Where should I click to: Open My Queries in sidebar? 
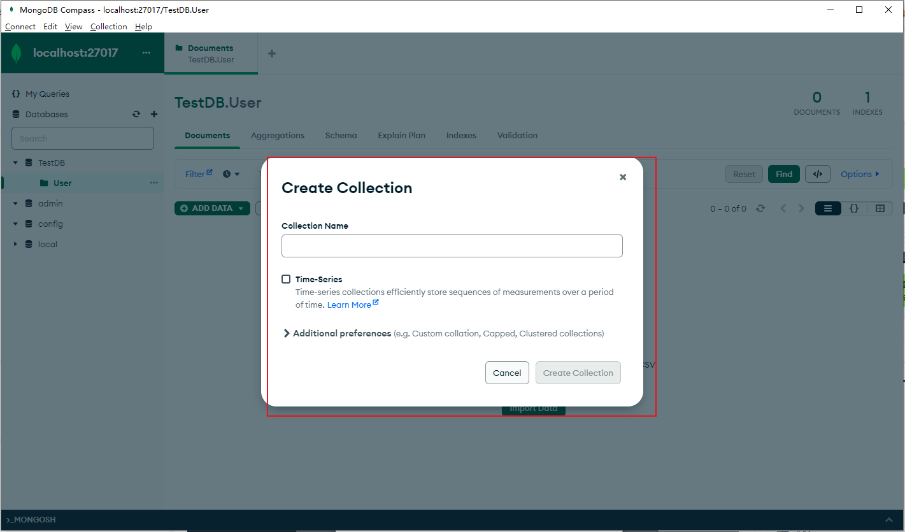48,94
